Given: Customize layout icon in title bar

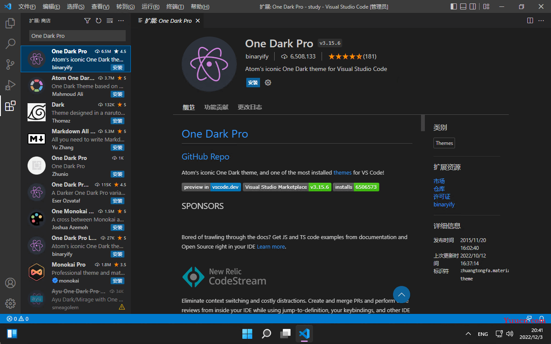Looking at the screenshot, I should tap(486, 6).
